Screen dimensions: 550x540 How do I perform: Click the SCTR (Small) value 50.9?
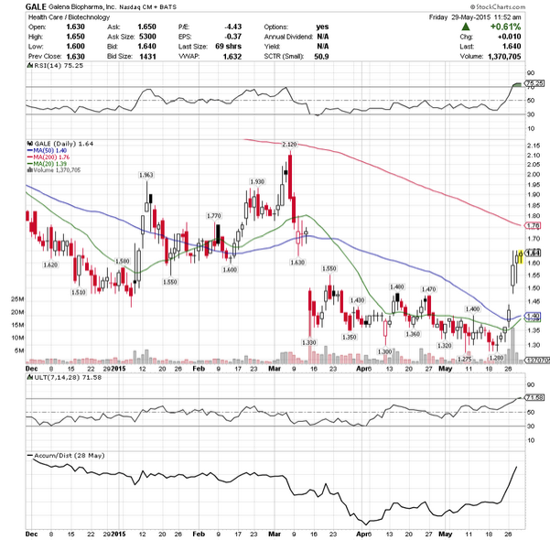[321, 56]
